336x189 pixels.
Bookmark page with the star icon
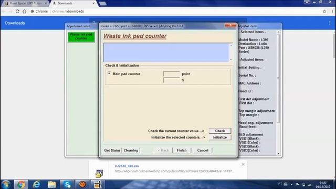click(x=324, y=12)
